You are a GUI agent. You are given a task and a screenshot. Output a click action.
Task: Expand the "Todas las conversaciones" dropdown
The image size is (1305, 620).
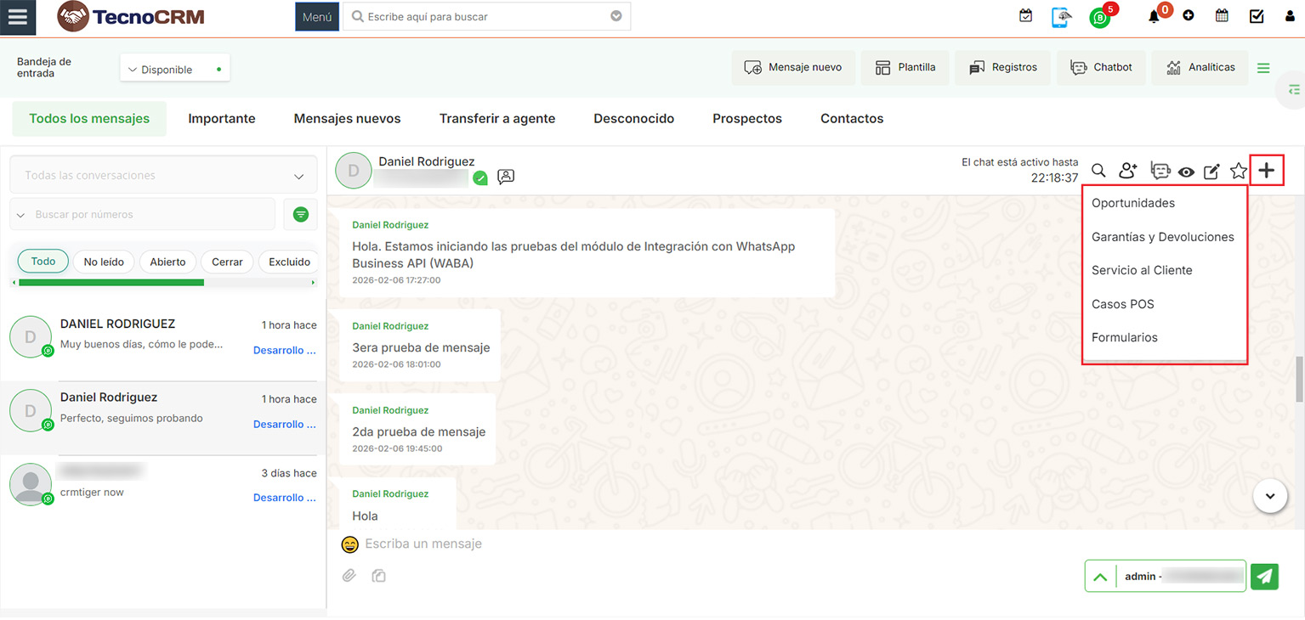point(162,176)
